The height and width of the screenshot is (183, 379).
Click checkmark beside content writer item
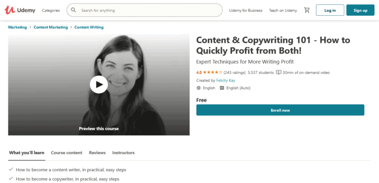coord(11,170)
